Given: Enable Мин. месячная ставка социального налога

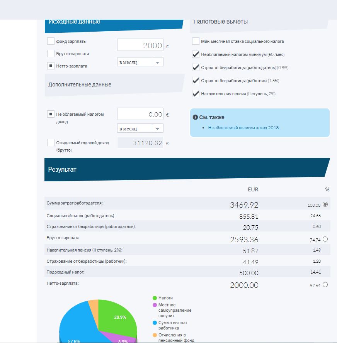Looking at the screenshot, I should click(196, 41).
